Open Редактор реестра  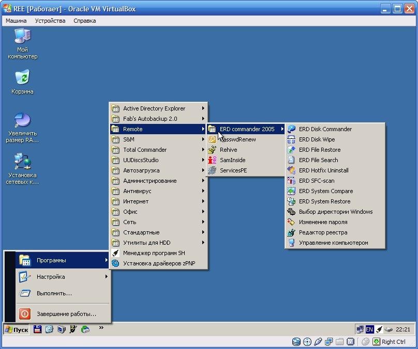point(335,232)
